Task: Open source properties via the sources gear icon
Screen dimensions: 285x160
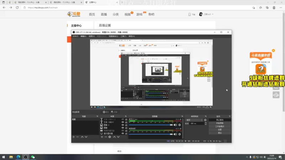Action: [x=110, y=137]
